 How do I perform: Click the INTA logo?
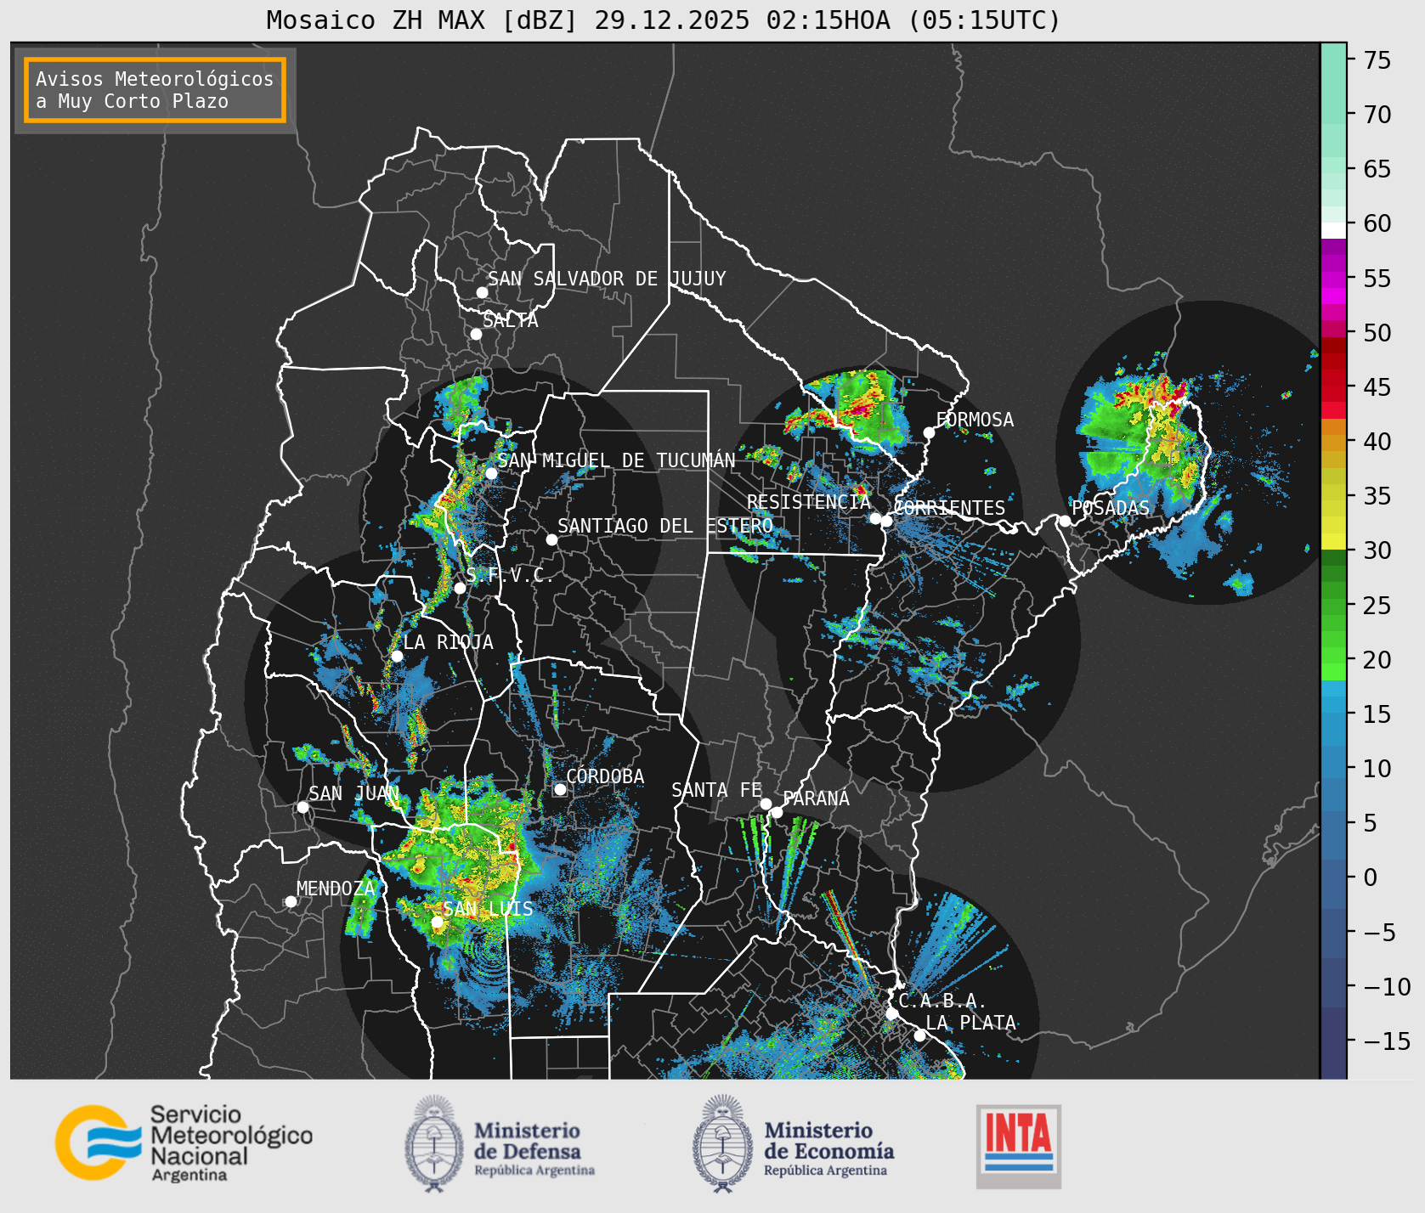tap(1019, 1146)
